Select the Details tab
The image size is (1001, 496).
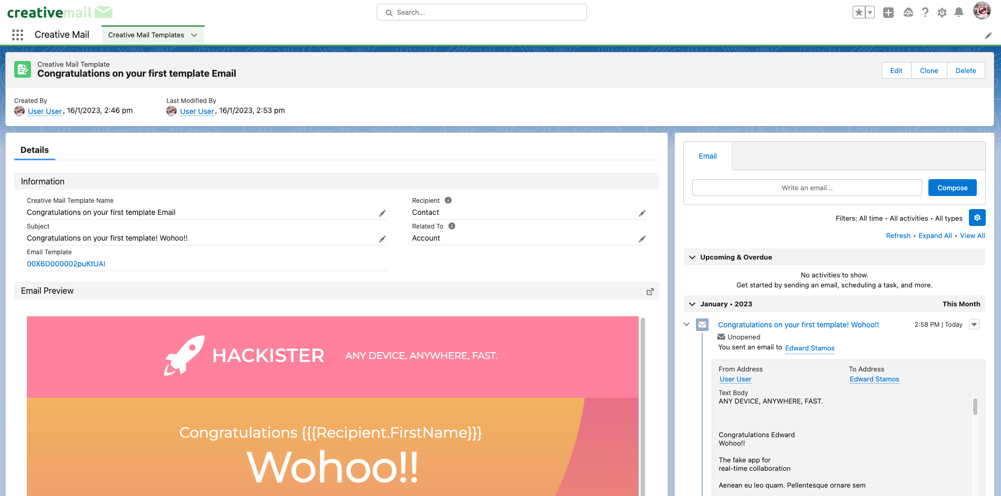[x=35, y=150]
